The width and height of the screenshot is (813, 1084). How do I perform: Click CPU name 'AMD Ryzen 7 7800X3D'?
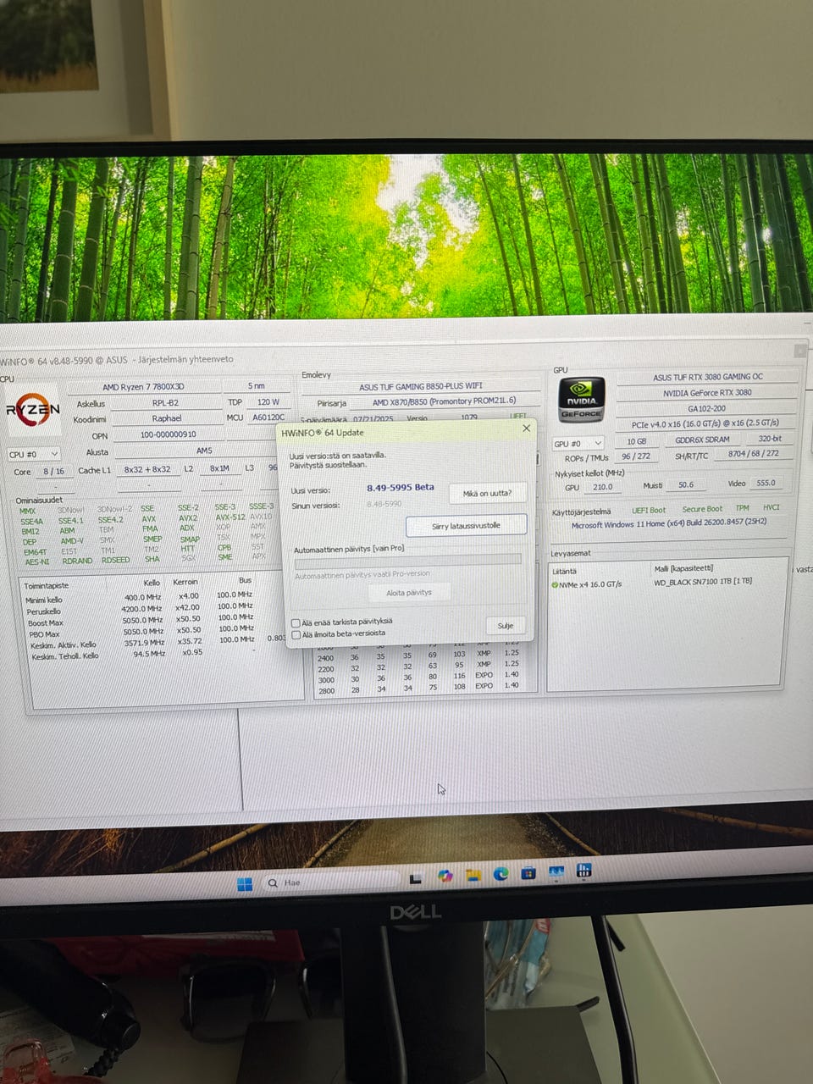143,387
